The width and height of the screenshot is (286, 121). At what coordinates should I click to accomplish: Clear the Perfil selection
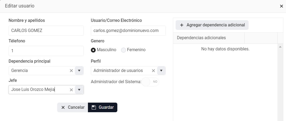[153, 71]
